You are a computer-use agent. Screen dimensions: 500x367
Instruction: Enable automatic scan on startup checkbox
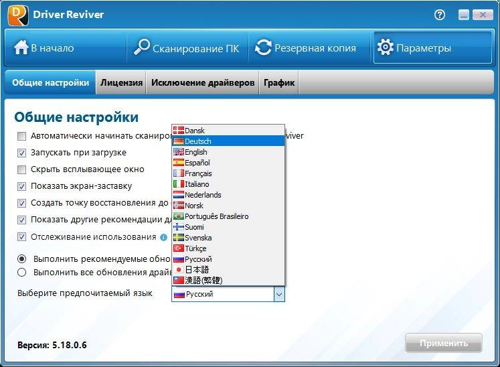(x=21, y=136)
